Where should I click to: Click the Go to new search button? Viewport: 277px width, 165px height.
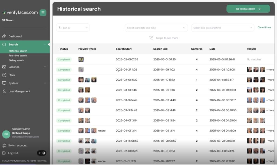[248, 9]
